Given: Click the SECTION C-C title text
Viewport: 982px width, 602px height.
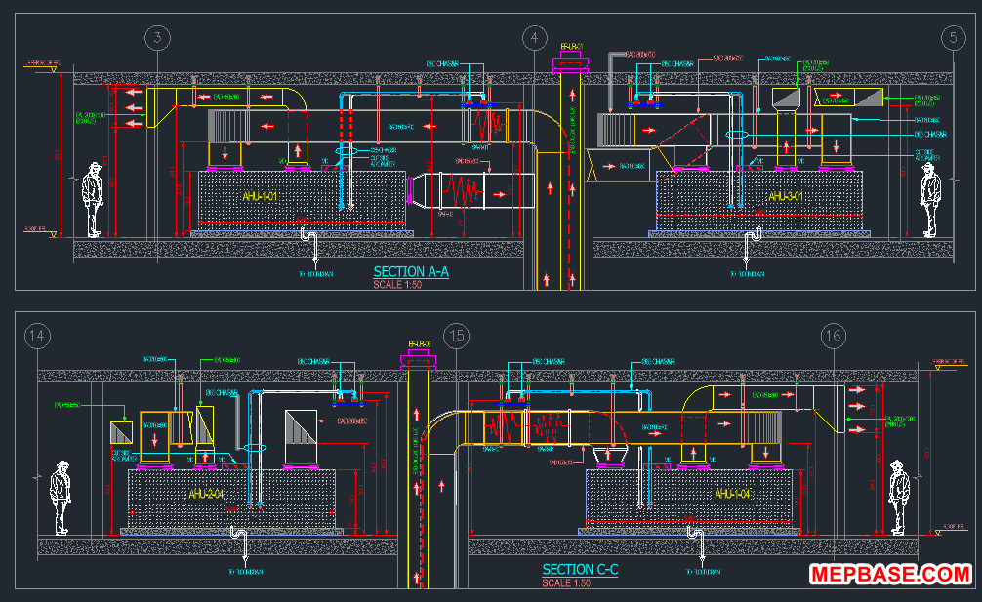Looking at the screenshot, I should pyautogui.click(x=580, y=569).
